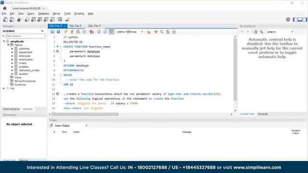Open the Query menu
Viewport: 308px width, 173px height.
(x=31, y=13)
